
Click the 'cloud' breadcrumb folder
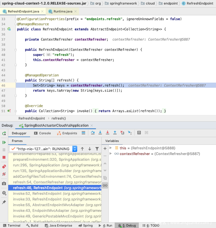point(148,3)
